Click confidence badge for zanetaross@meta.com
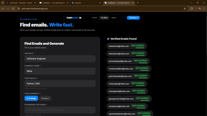The width and height of the screenshot is (207, 116). (x=138, y=106)
